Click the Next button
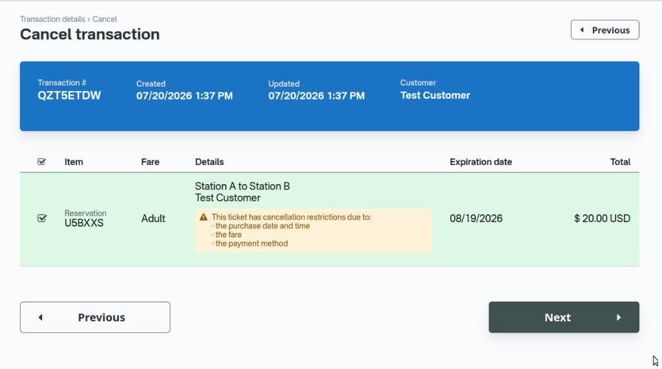The height and width of the screenshot is (369, 662). (x=564, y=317)
